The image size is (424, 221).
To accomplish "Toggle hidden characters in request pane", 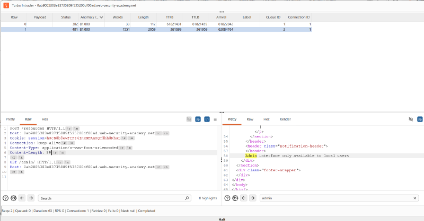I will tap(189, 119).
